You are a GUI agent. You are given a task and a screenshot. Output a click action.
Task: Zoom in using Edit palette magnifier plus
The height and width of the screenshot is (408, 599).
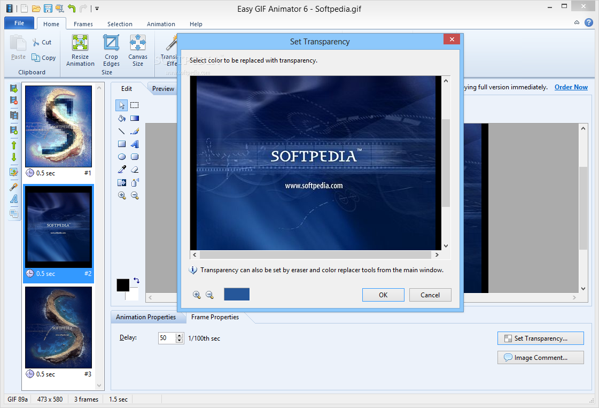[121, 195]
